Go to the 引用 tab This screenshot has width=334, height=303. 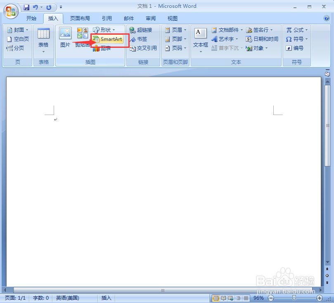click(107, 19)
